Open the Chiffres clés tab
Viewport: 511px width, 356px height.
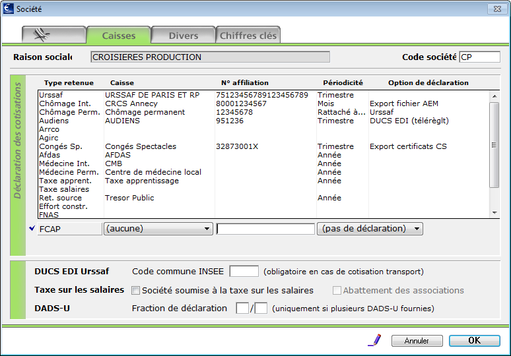248,35
